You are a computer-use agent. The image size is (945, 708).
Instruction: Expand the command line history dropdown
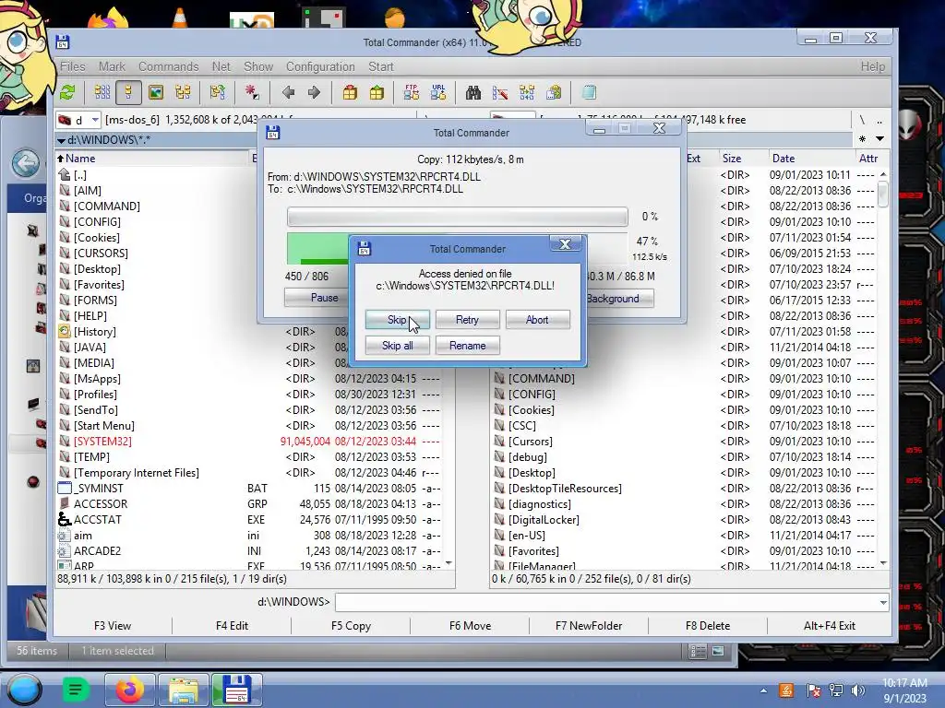pos(883,602)
